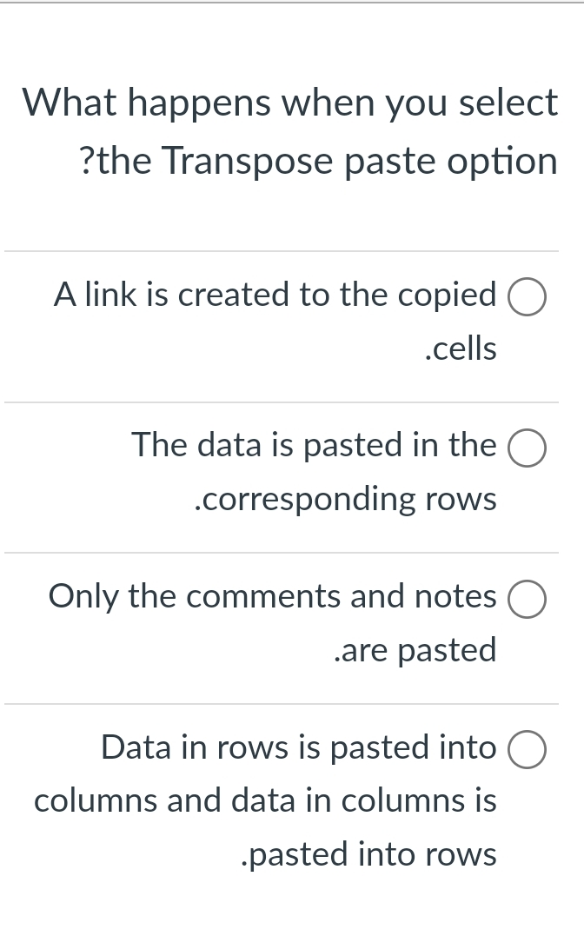Click the word '.cells' in the first answer
Image resolution: width=584 pixels, height=936 pixels.
click(461, 349)
